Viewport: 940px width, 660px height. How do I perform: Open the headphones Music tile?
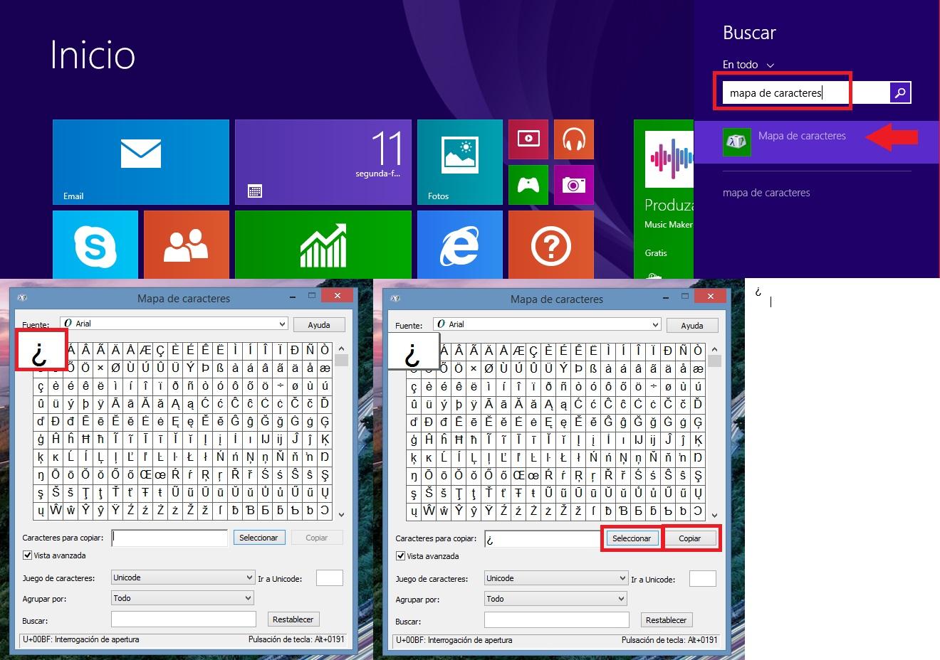(573, 139)
